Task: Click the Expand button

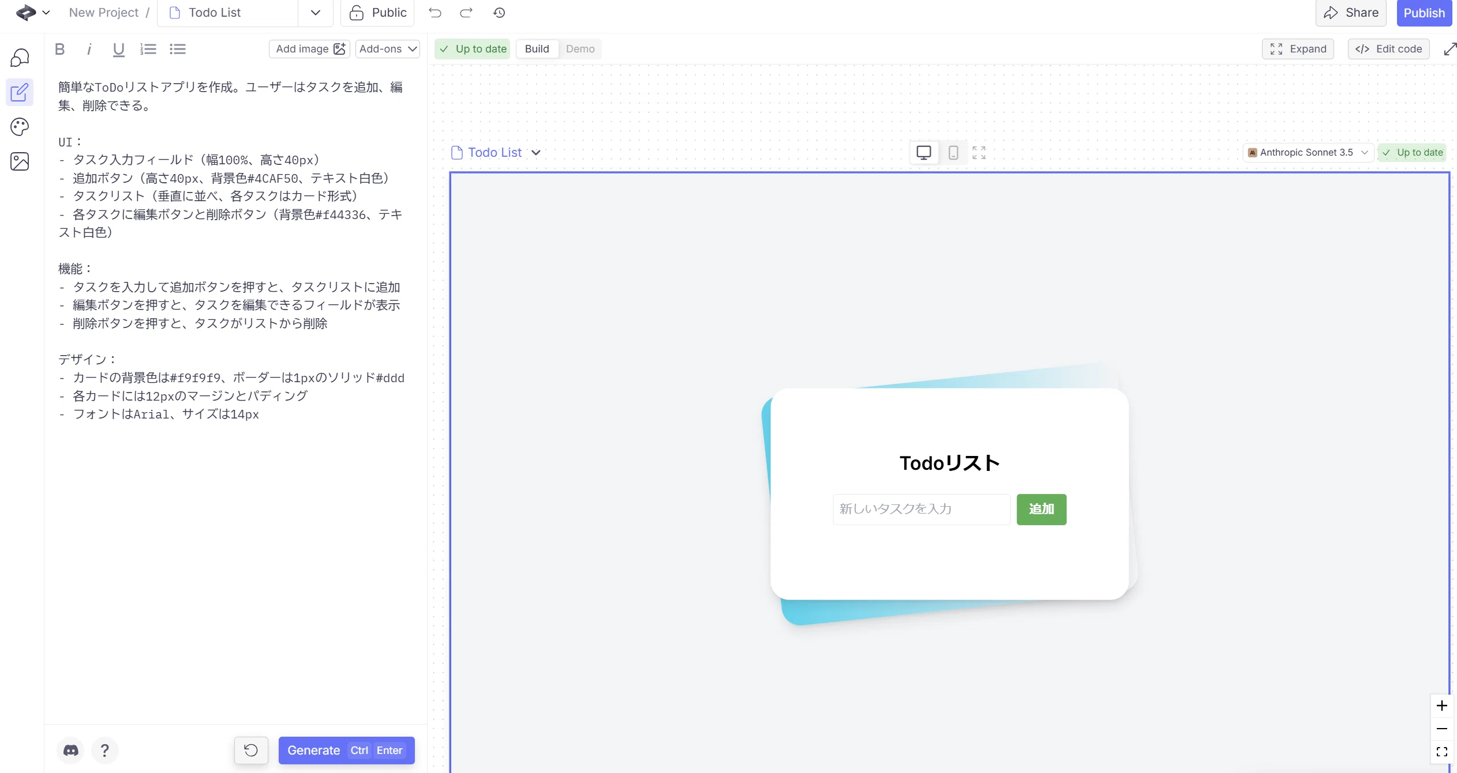Action: click(1298, 49)
